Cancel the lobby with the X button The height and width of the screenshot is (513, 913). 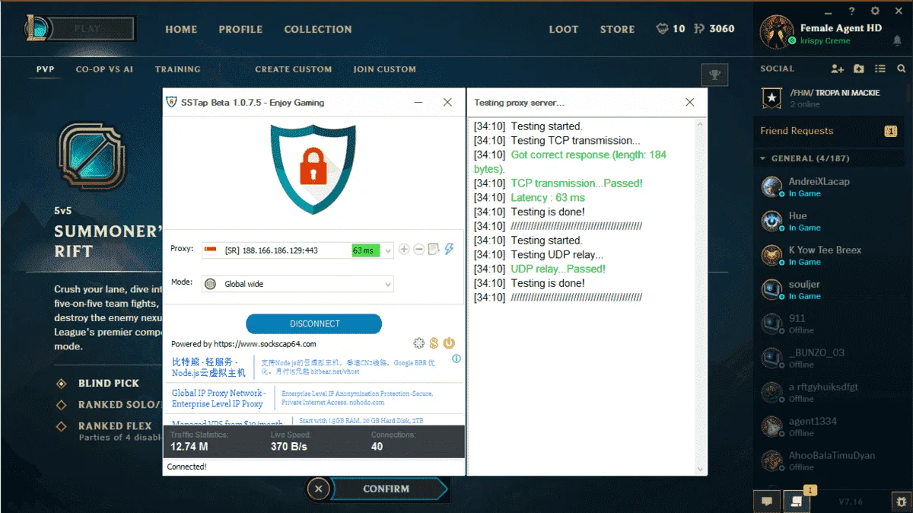(x=319, y=489)
